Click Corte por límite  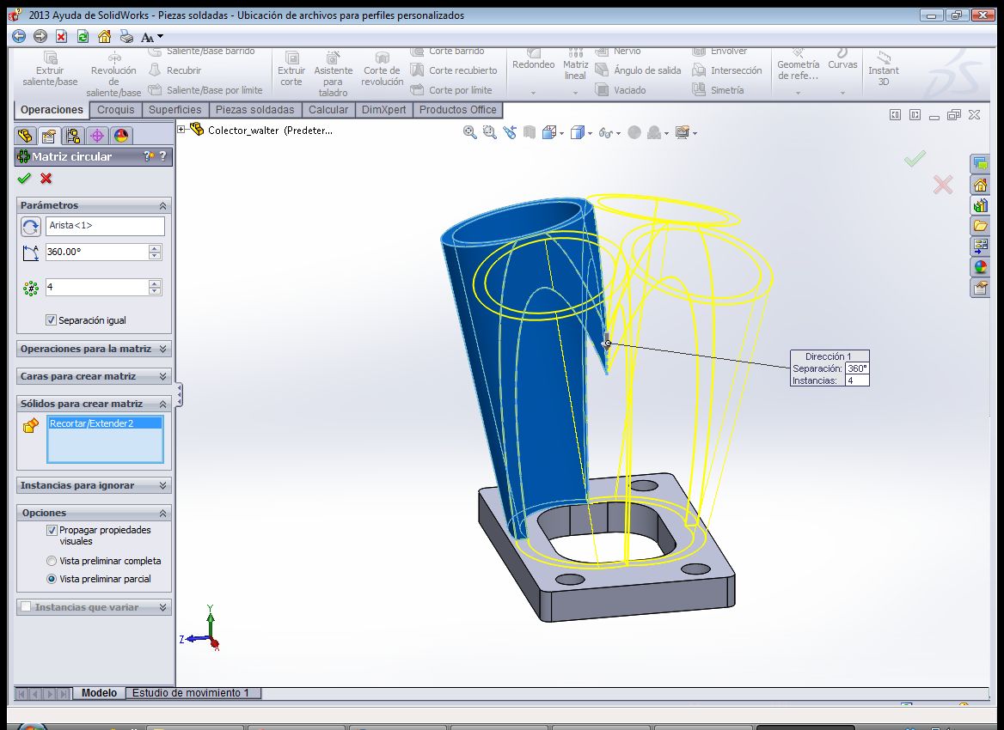(x=451, y=90)
